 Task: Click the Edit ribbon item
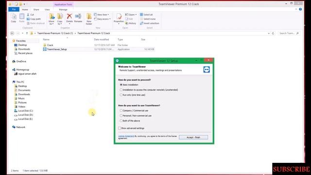click(x=129, y=19)
